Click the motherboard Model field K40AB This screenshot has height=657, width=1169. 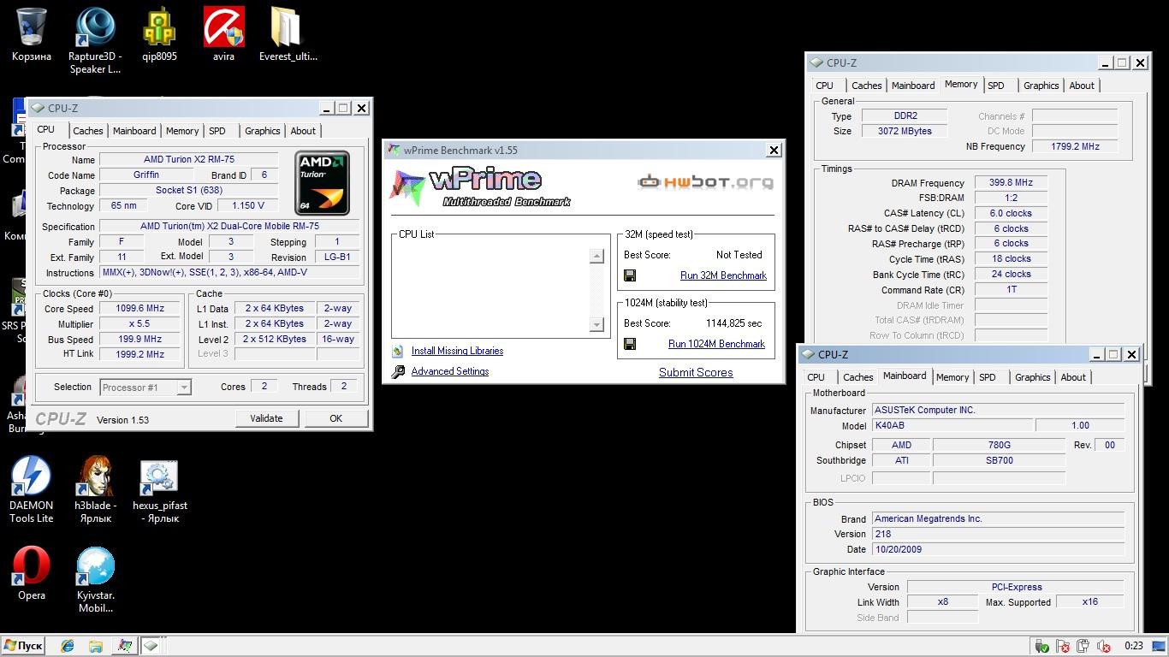[x=952, y=425]
